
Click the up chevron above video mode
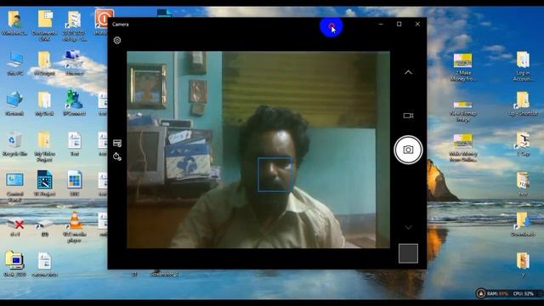[x=408, y=72]
